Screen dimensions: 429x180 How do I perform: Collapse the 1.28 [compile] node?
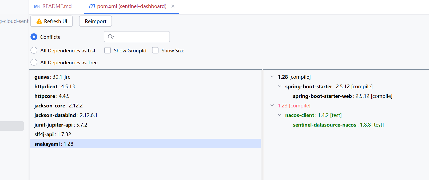pyautogui.click(x=272, y=77)
